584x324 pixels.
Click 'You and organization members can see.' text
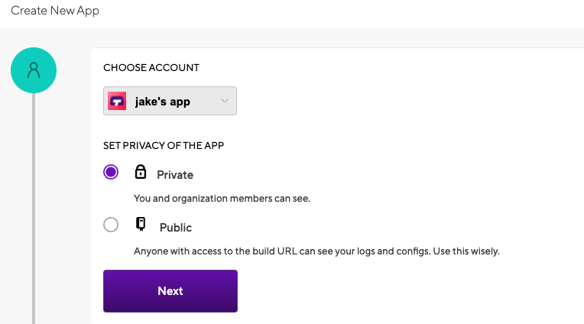pyautogui.click(x=222, y=199)
